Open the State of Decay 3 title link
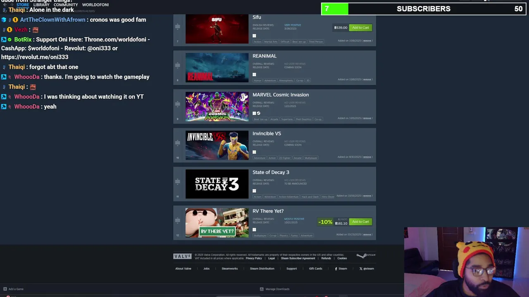 coord(271,172)
